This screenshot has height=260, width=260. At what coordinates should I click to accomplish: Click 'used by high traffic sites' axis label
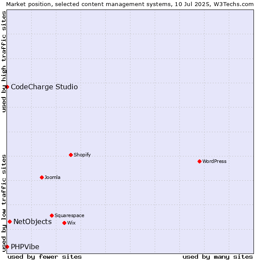coord(3,62)
